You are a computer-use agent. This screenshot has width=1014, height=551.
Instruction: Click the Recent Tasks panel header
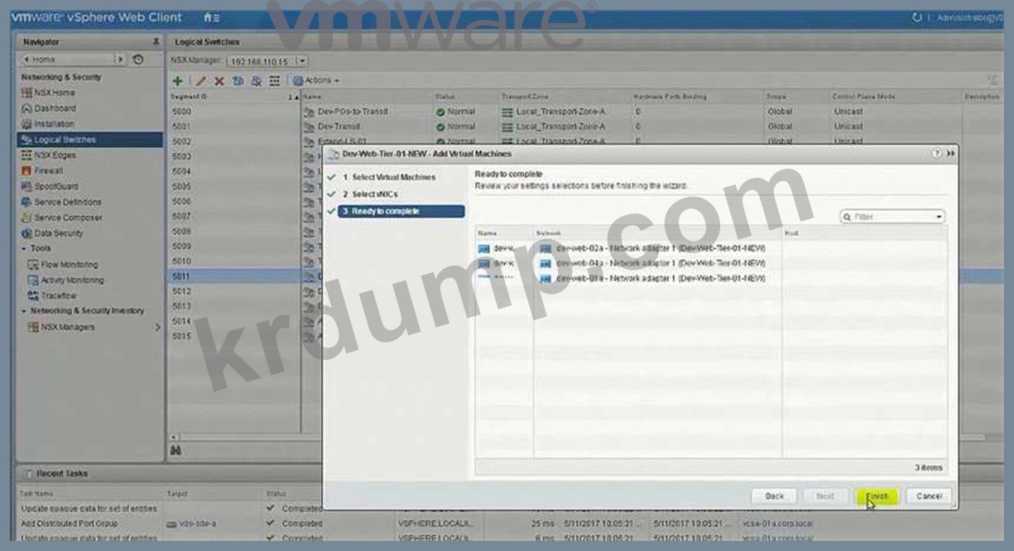(62, 473)
